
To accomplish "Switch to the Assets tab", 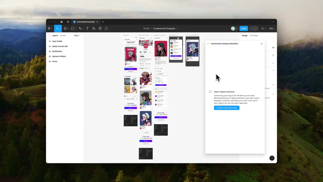I will 63,36.
